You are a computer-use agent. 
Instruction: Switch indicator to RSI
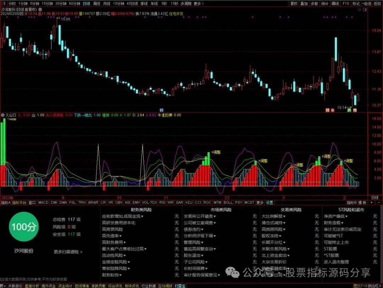pyautogui.click(x=162, y=202)
